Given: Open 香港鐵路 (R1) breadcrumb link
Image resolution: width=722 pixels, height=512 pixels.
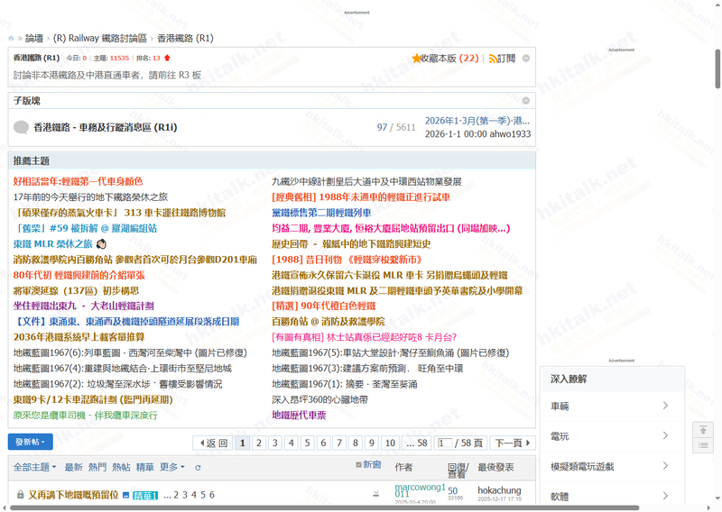Looking at the screenshot, I should tap(185, 38).
